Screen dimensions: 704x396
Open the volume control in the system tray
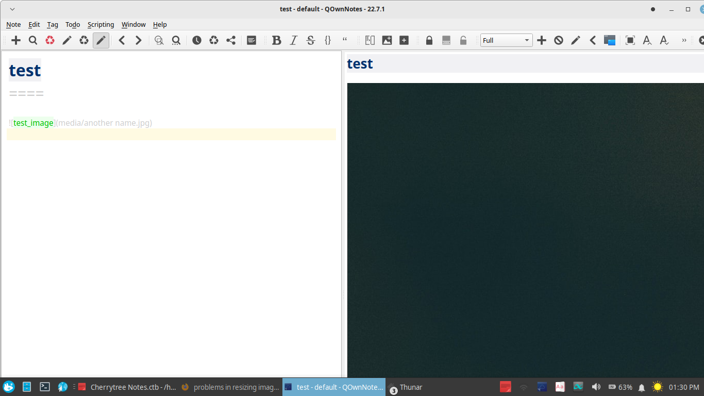596,387
